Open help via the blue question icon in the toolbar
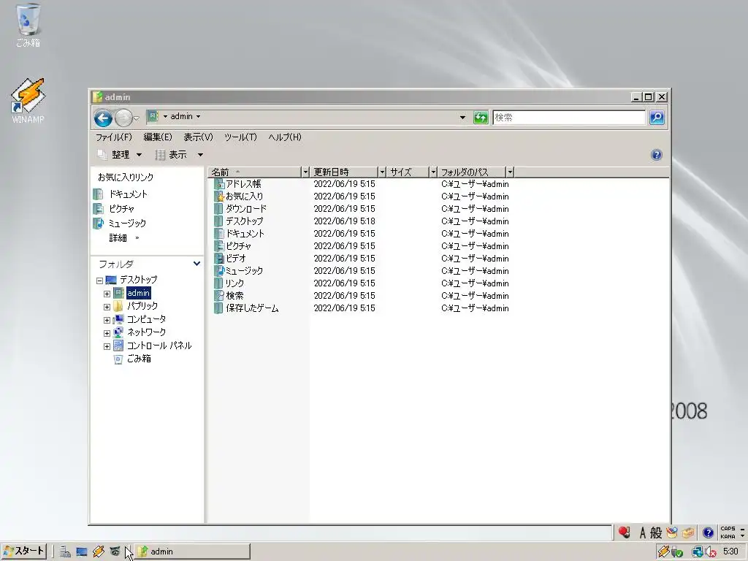The image size is (748, 561). pyautogui.click(x=657, y=155)
